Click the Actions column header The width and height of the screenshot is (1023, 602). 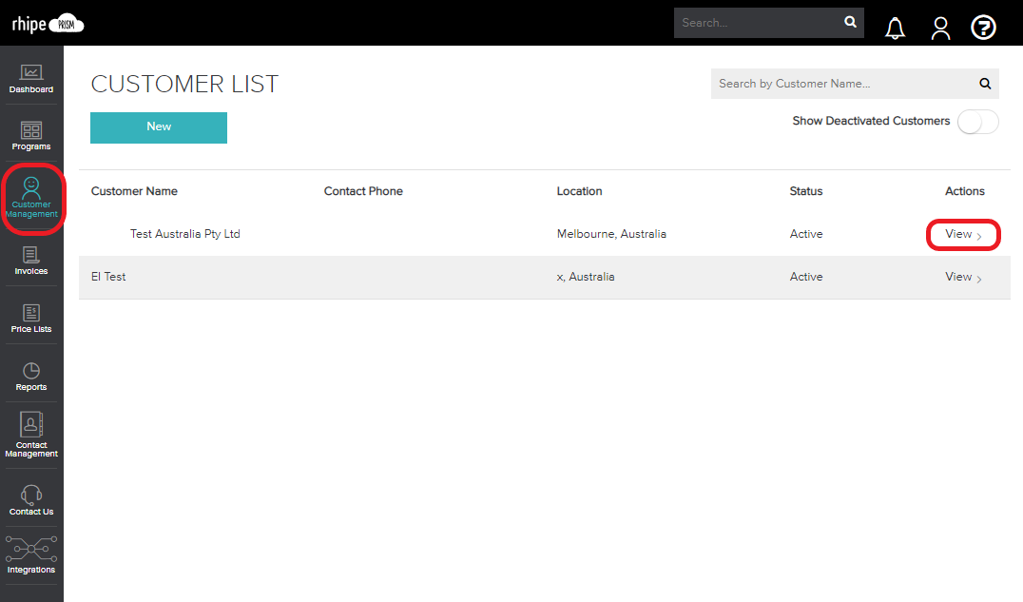click(x=964, y=191)
